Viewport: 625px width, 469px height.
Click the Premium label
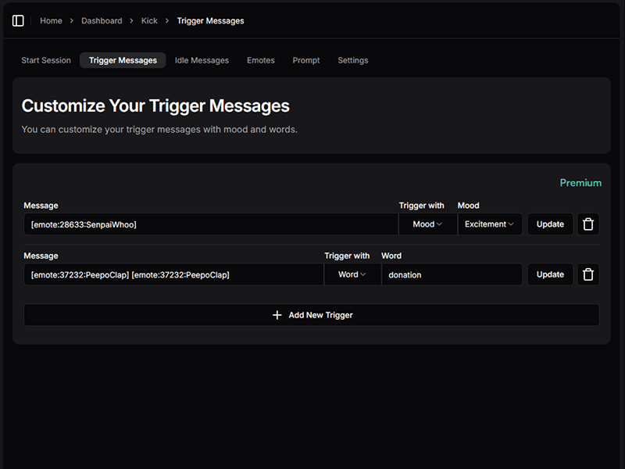581,182
